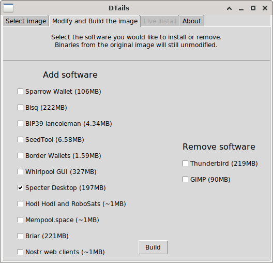The image size is (273, 263).
Task: Enable the Bisq (222MB) option
Action: (20, 108)
